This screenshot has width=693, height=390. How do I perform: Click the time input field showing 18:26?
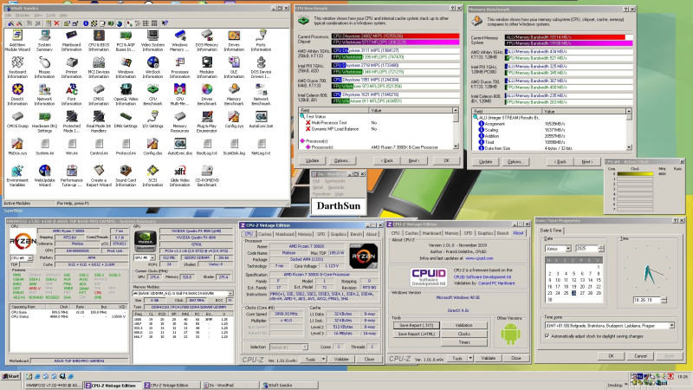click(646, 300)
